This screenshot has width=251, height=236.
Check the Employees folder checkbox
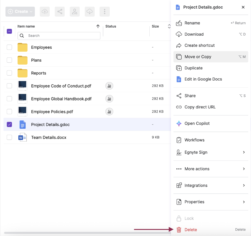[9, 47]
